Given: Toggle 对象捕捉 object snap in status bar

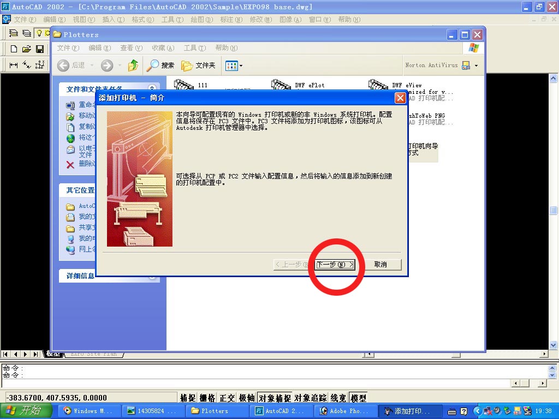Looking at the screenshot, I should 275,398.
